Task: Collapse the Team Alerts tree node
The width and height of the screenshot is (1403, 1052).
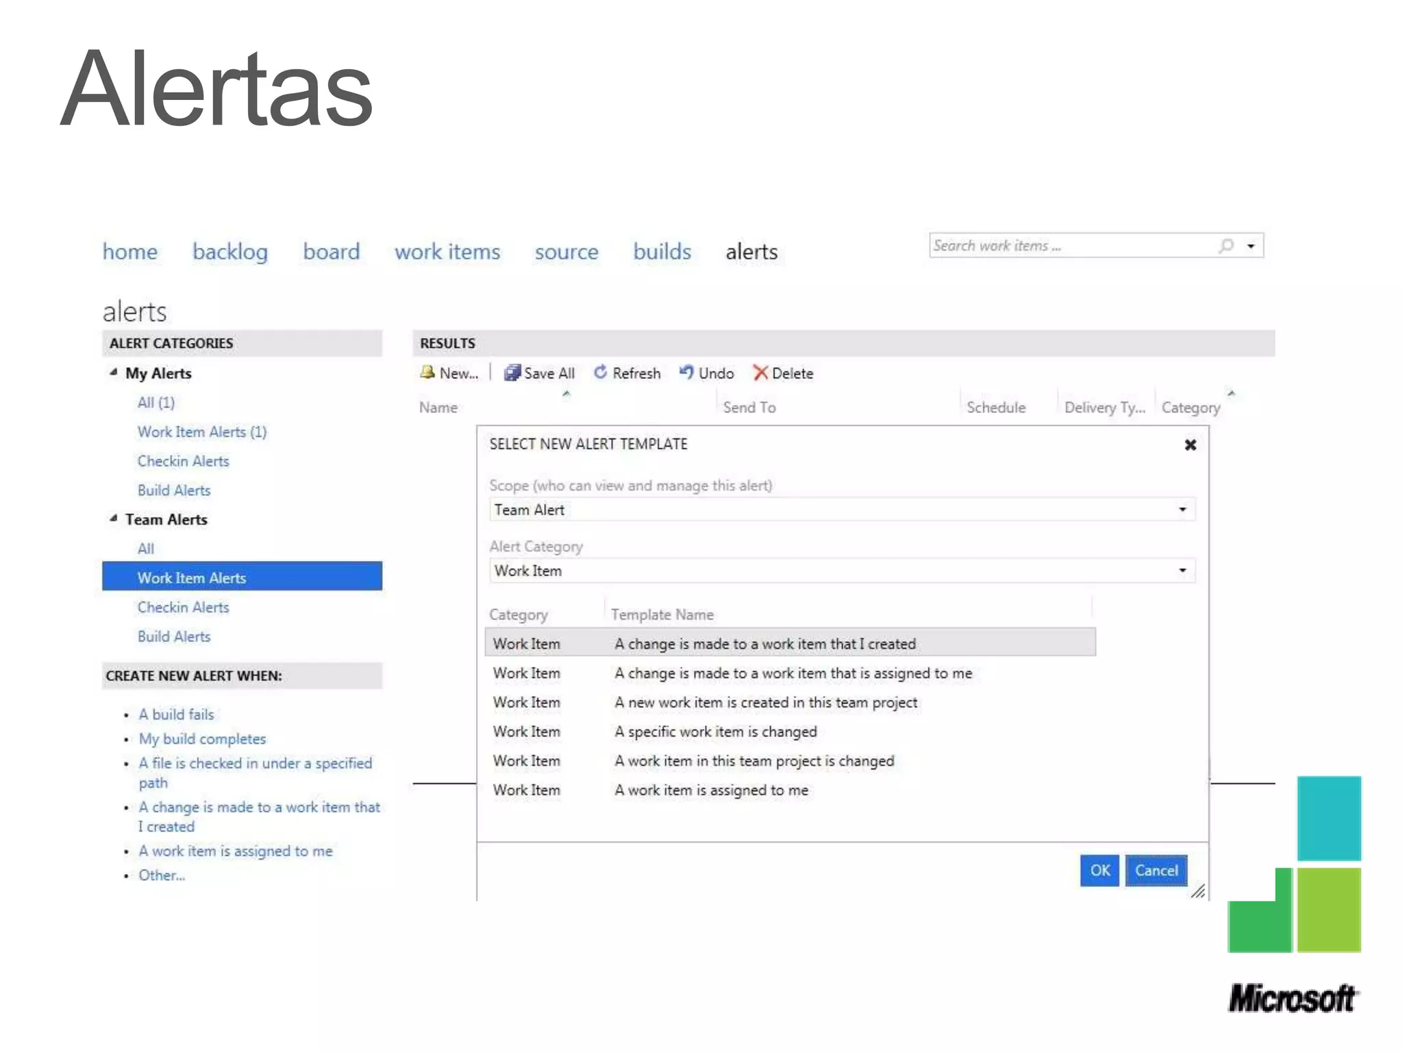Action: (x=114, y=518)
